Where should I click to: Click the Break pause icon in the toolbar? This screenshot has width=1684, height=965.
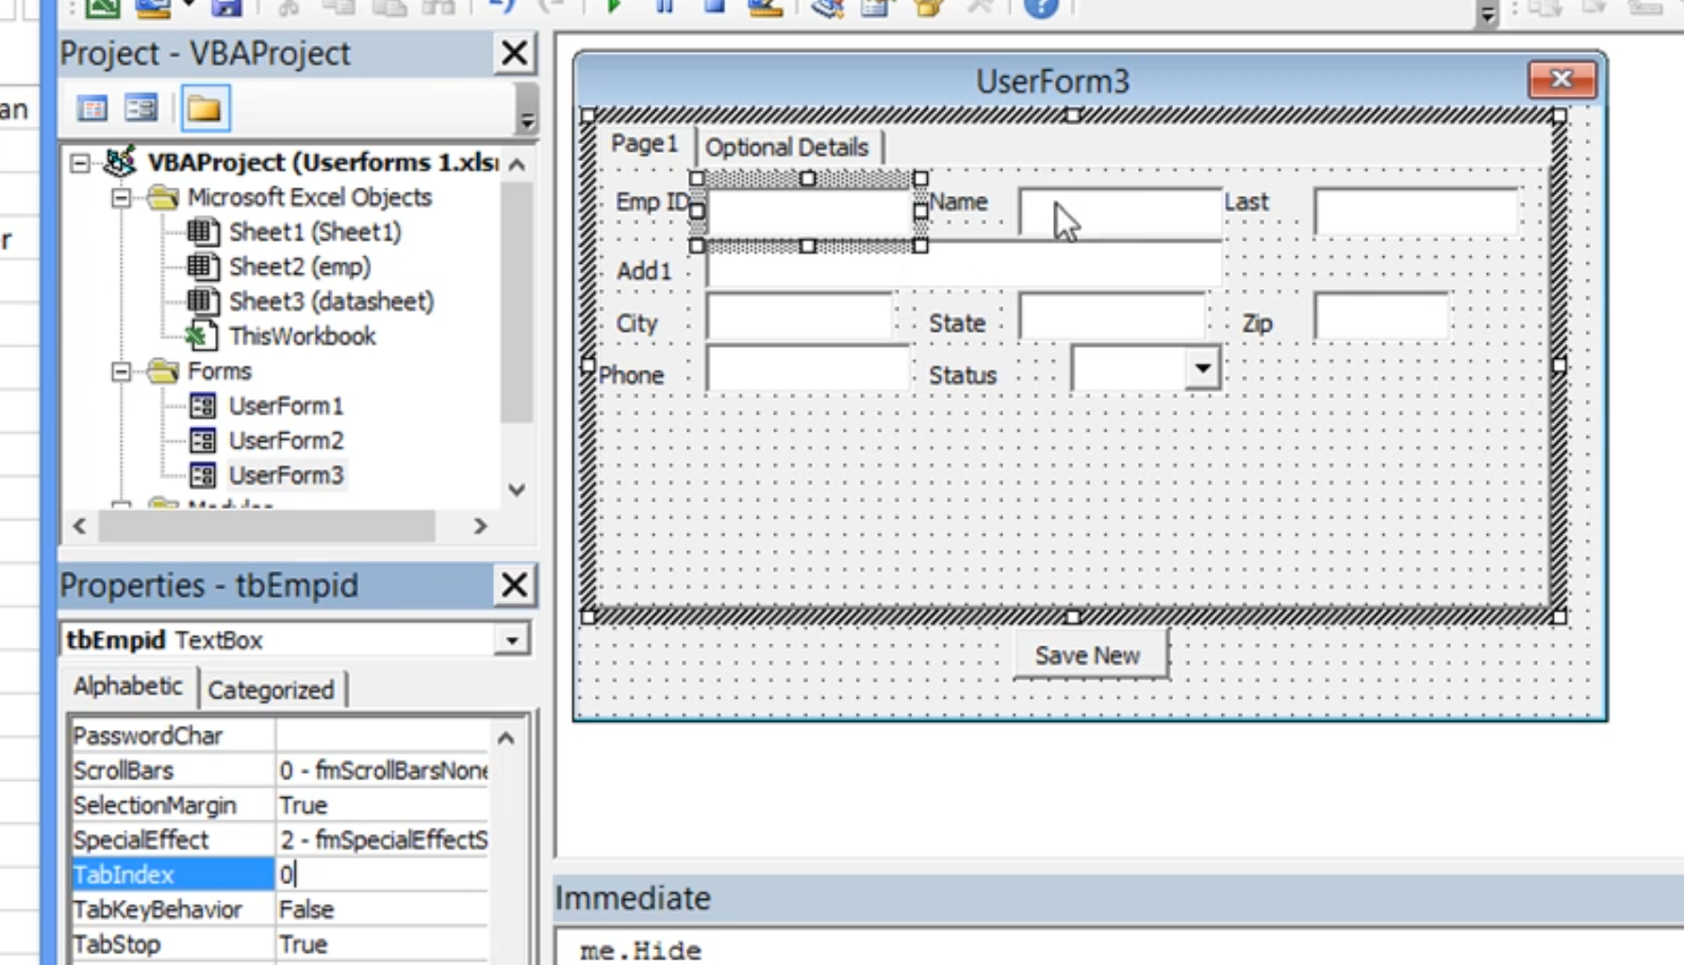click(664, 8)
